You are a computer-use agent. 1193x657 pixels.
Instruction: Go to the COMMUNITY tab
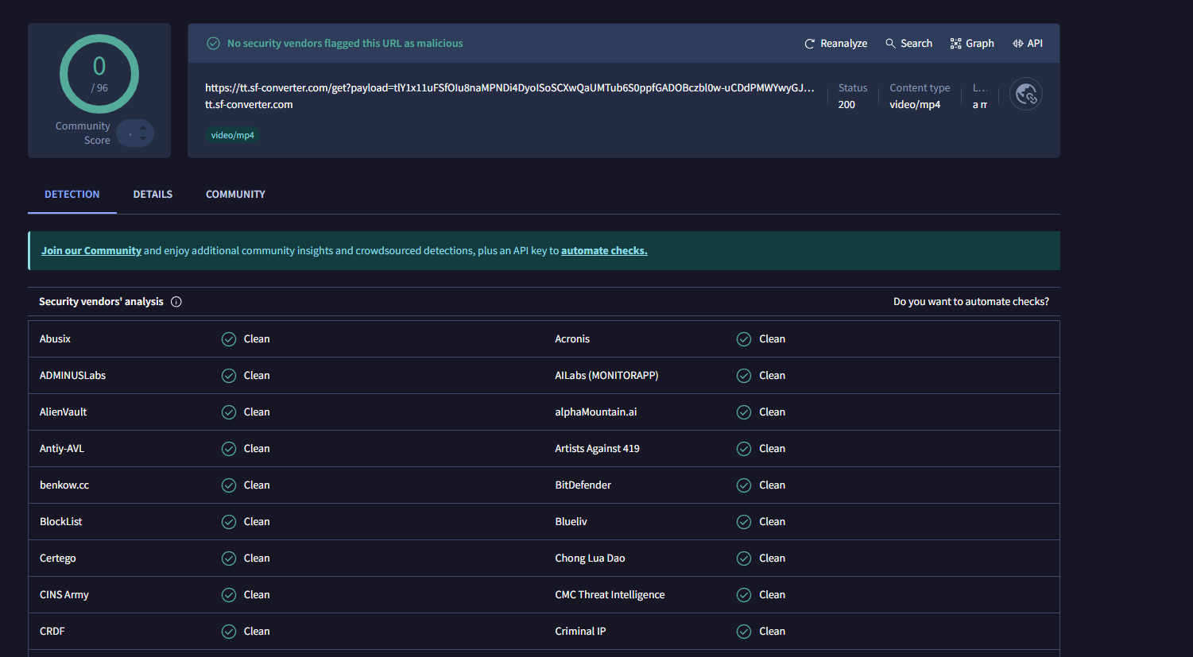coord(235,195)
